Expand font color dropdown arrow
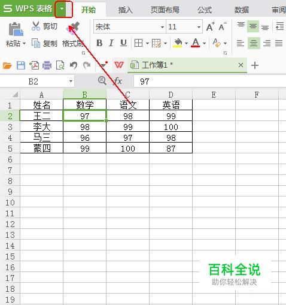Screen dimensions: 286x305 click(204, 43)
